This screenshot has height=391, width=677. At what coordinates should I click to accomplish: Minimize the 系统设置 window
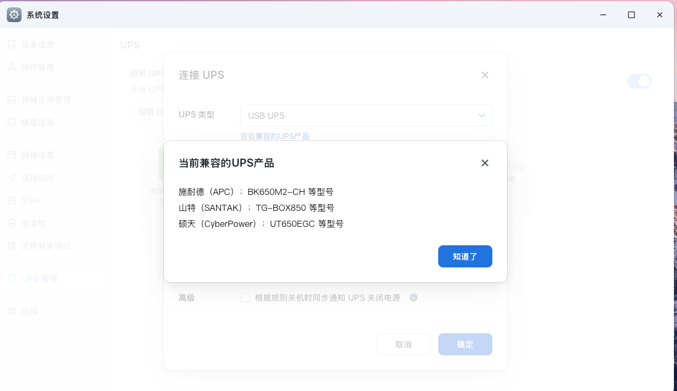point(603,15)
